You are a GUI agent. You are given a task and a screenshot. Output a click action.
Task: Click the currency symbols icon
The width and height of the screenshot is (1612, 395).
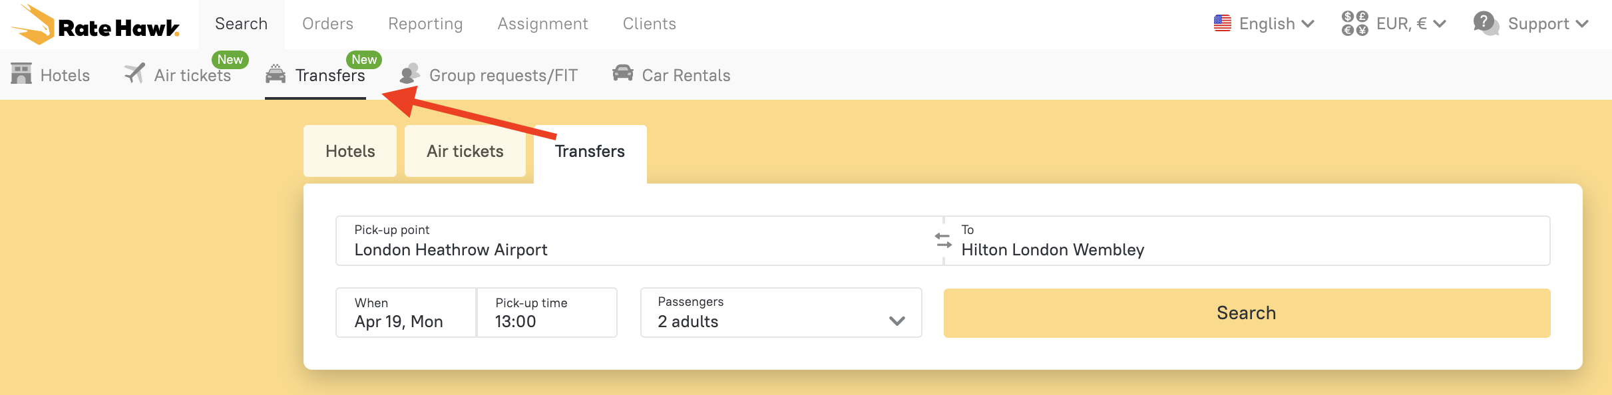tap(1354, 23)
